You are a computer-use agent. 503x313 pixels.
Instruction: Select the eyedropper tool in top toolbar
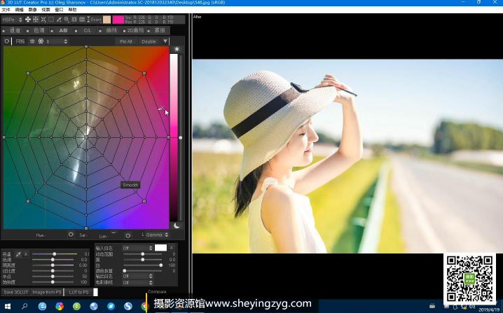click(59, 19)
